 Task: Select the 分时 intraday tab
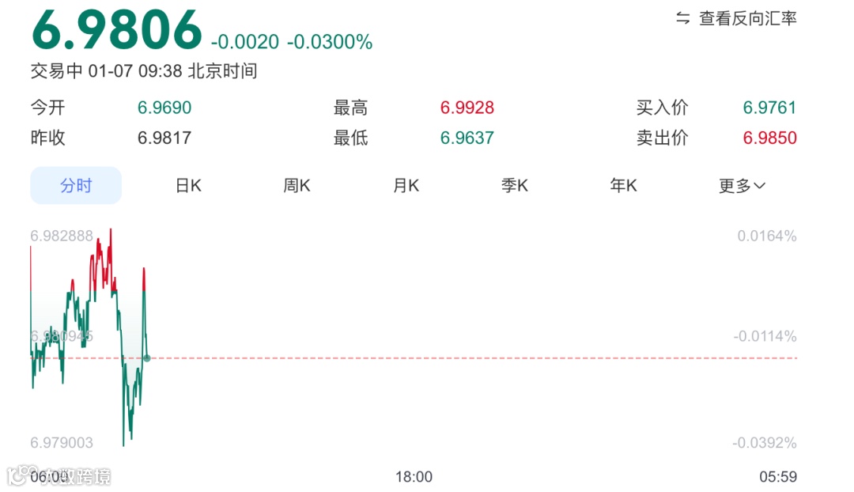coord(76,185)
